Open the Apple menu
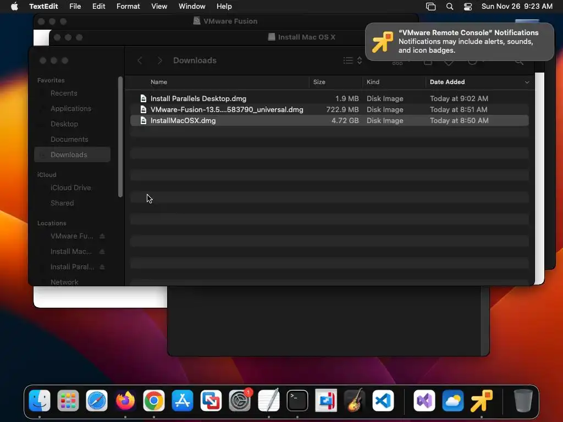 pyautogui.click(x=14, y=7)
